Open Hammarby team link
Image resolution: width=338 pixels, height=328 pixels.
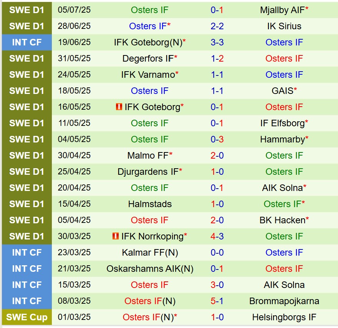pyautogui.click(x=283, y=139)
